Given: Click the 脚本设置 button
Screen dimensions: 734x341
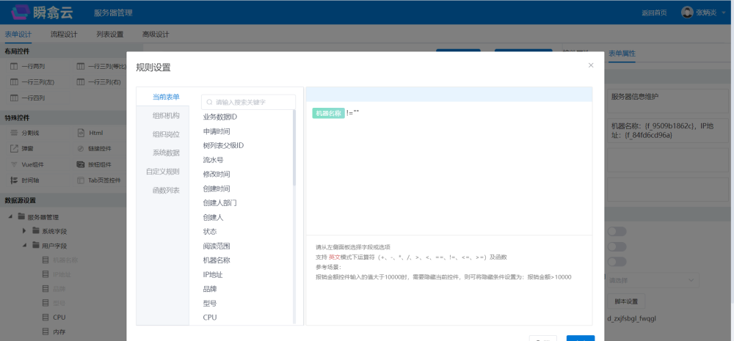Looking at the screenshot, I should coord(626,301).
